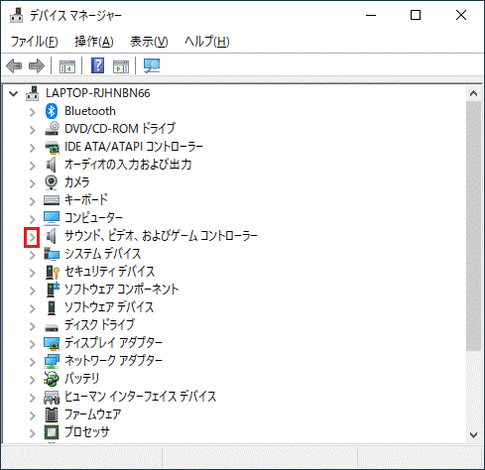
Task: Minimize the デバイス マネージャー window
Action: [x=371, y=15]
